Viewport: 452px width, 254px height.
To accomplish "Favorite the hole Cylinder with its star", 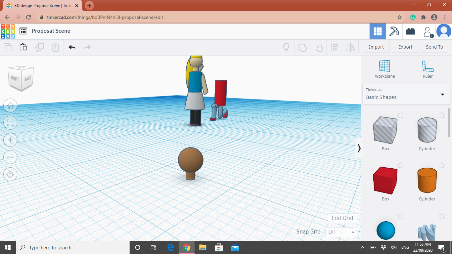I will [442, 115].
